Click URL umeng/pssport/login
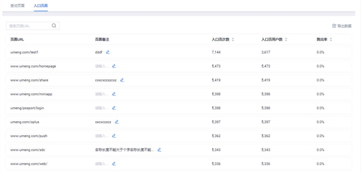 (x=27, y=108)
